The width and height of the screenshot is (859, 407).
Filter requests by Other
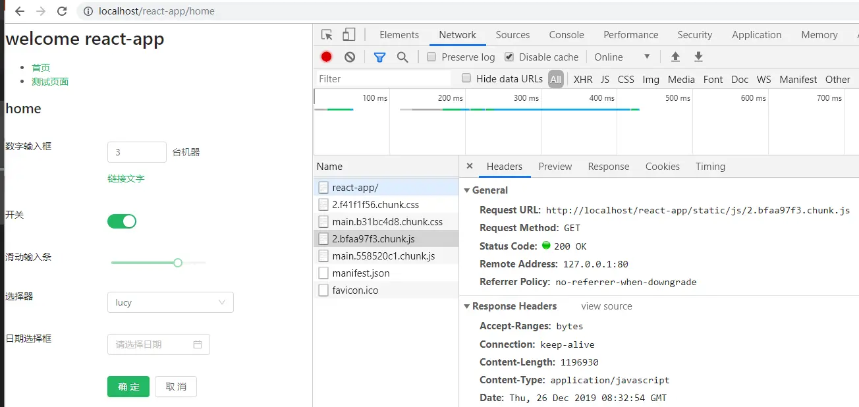click(837, 79)
